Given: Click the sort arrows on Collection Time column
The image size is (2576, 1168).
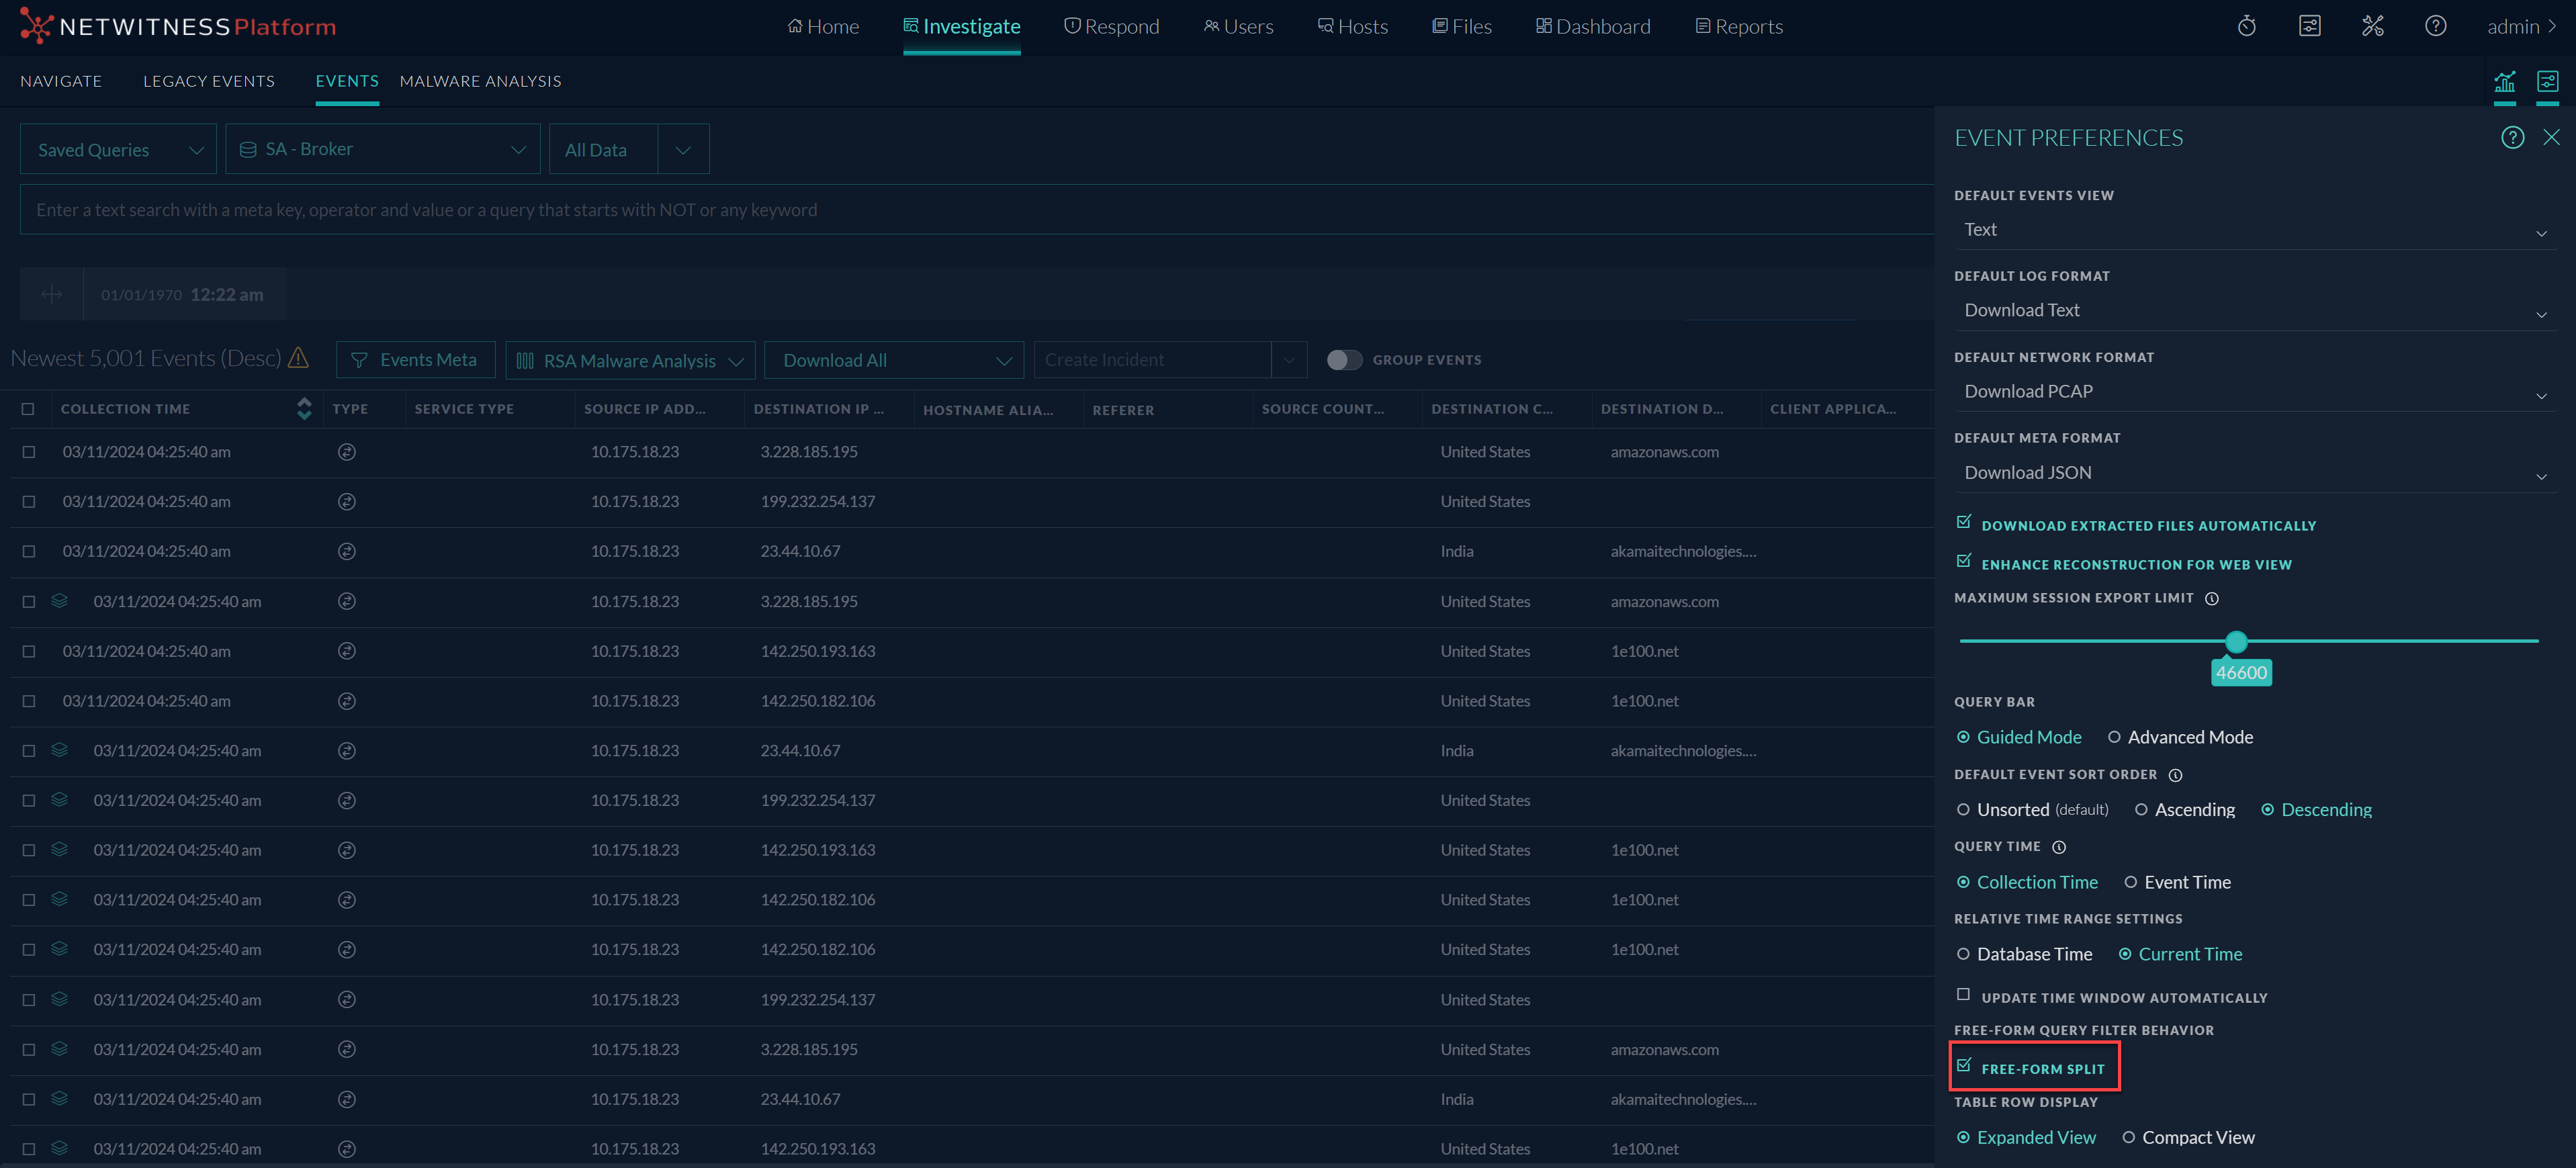Looking at the screenshot, I should [x=304, y=409].
